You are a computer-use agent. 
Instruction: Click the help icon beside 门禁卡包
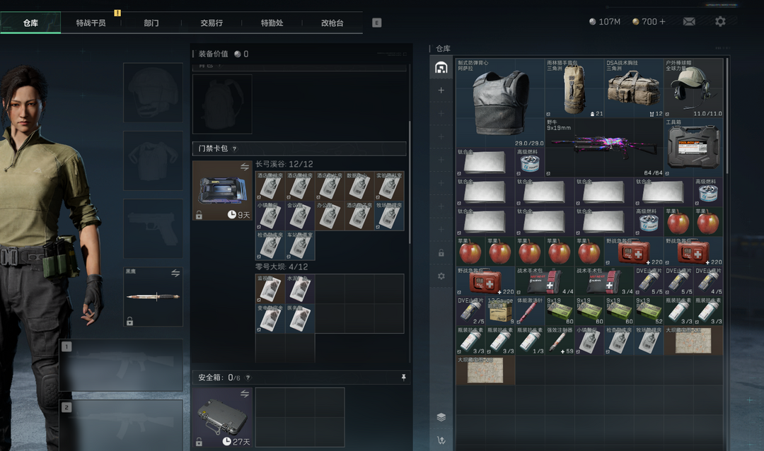[235, 148]
